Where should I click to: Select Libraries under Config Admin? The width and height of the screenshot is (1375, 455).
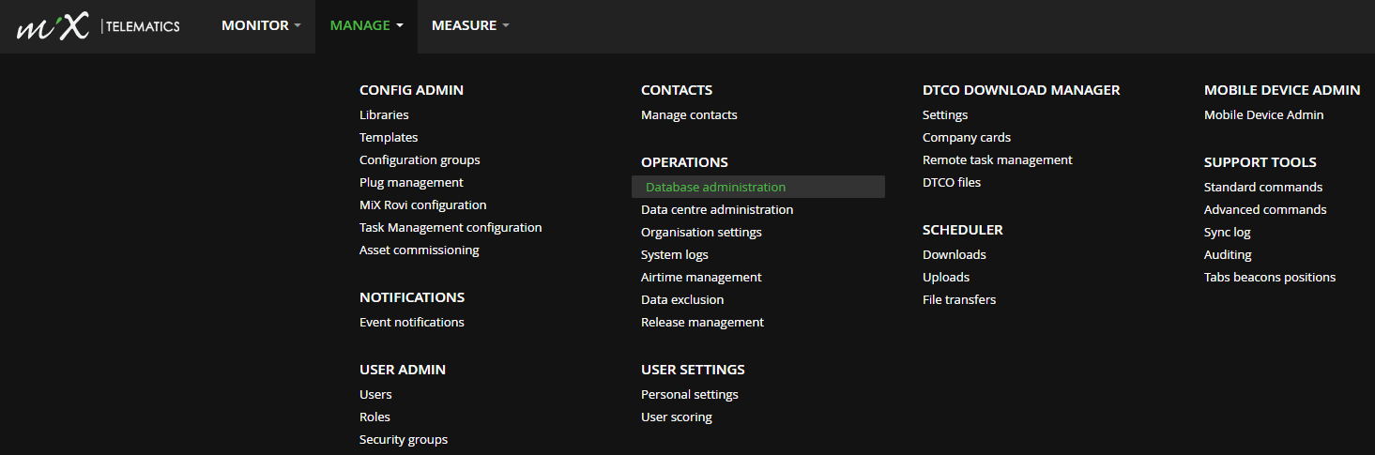tap(384, 115)
